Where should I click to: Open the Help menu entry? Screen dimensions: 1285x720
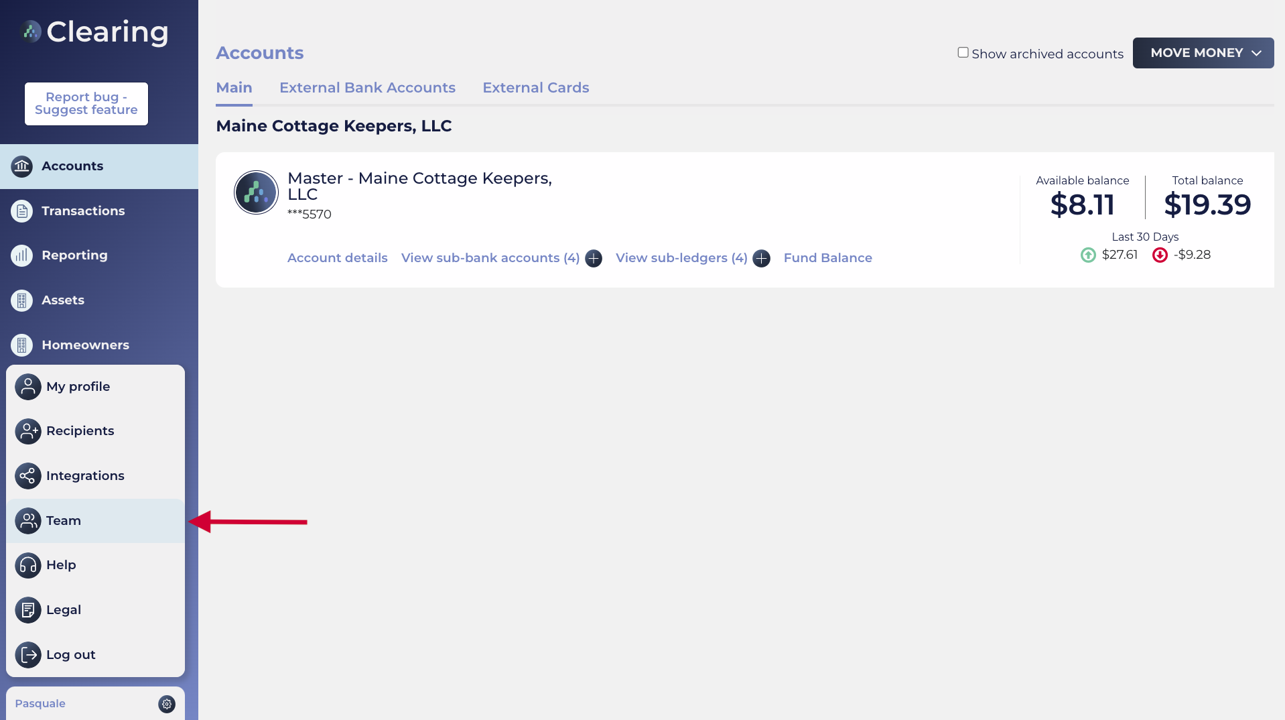(95, 565)
